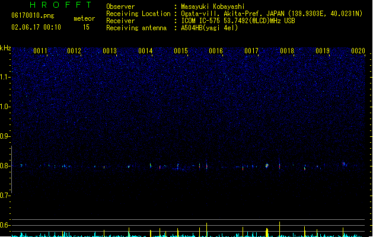Click the 0013 time marker

coord(110,51)
